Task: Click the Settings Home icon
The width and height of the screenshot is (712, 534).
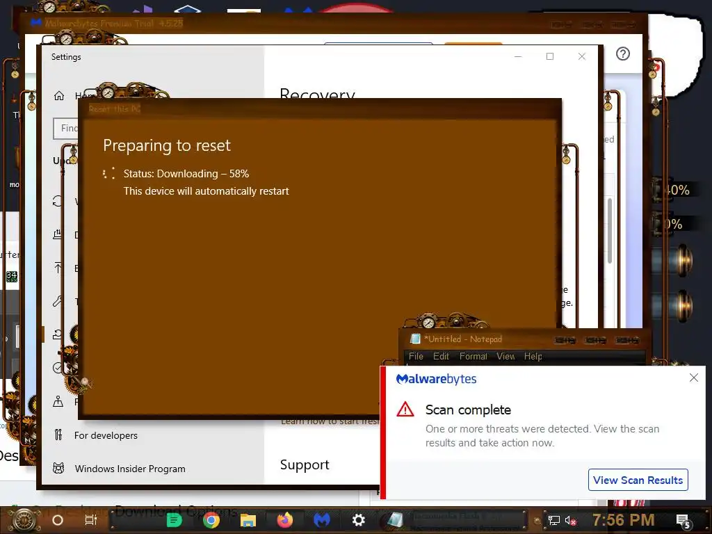Action: click(x=59, y=95)
